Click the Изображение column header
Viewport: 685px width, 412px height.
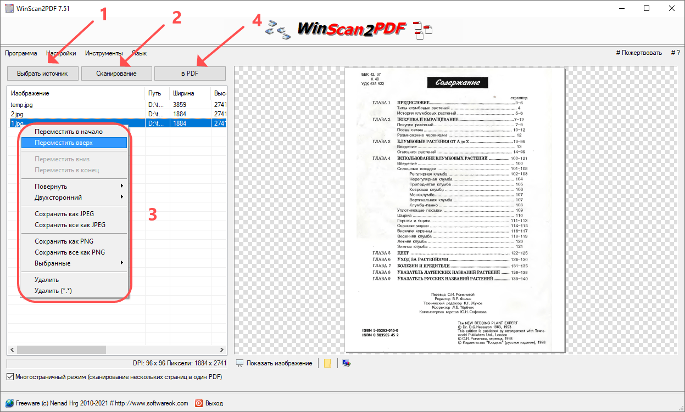coord(76,93)
